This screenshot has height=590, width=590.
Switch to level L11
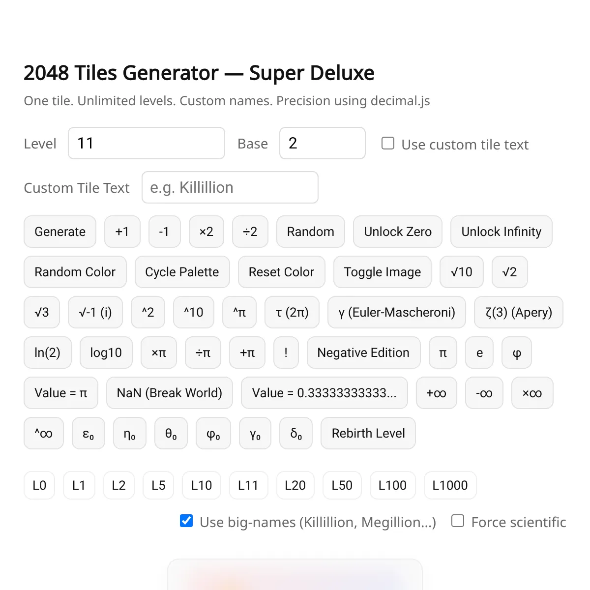248,485
